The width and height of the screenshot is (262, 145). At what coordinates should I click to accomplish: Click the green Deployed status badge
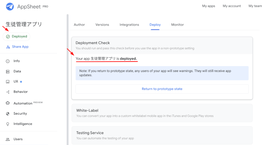16,36
